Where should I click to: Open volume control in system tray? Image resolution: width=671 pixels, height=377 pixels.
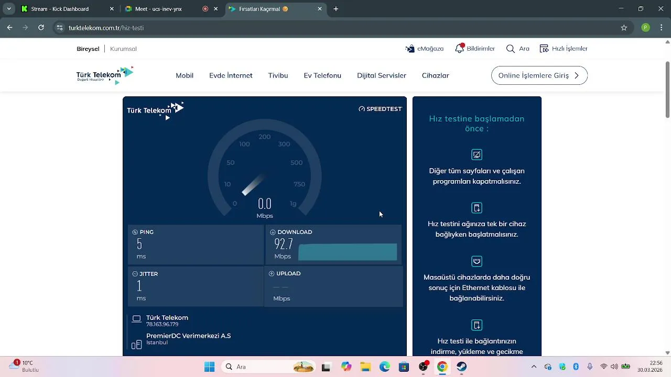[x=614, y=367]
